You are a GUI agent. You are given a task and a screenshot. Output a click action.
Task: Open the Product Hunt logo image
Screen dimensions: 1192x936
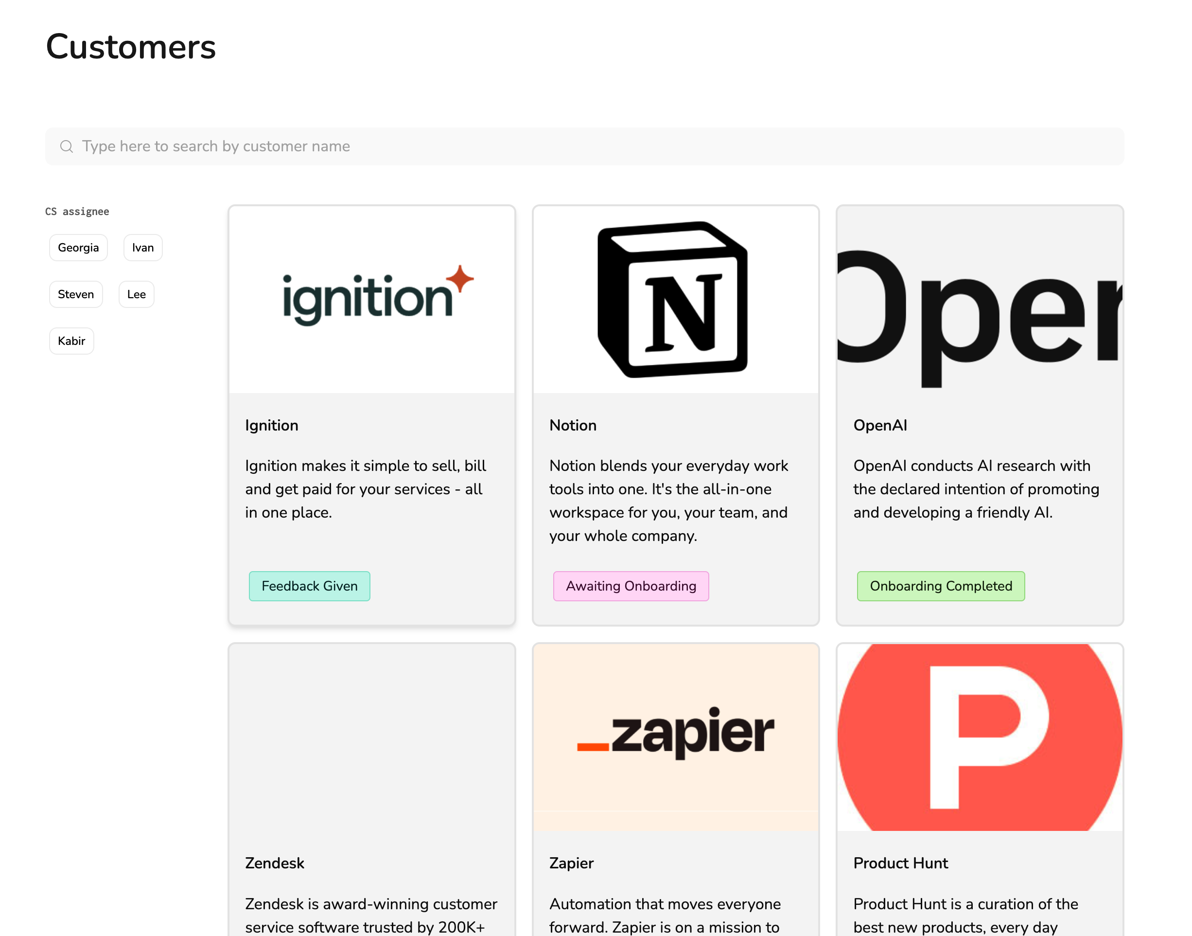point(980,738)
